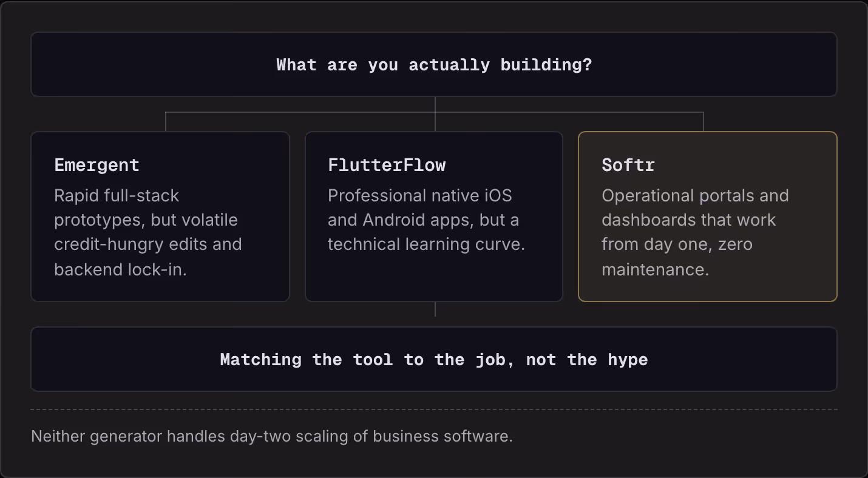Click the "Rapid full-stack prototypes" description text

148,232
